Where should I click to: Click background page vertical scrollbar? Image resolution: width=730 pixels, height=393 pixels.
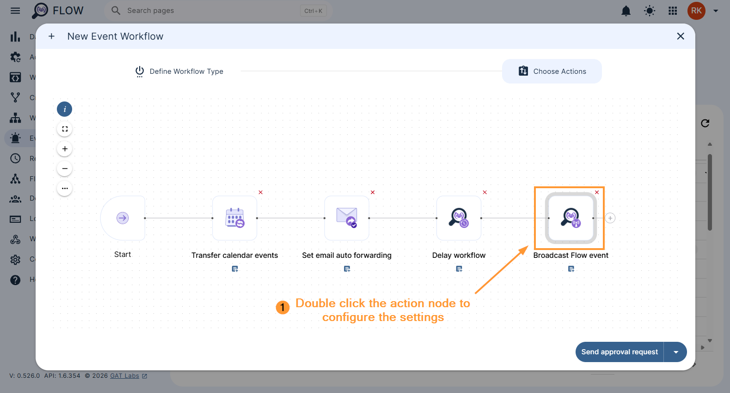710,192
